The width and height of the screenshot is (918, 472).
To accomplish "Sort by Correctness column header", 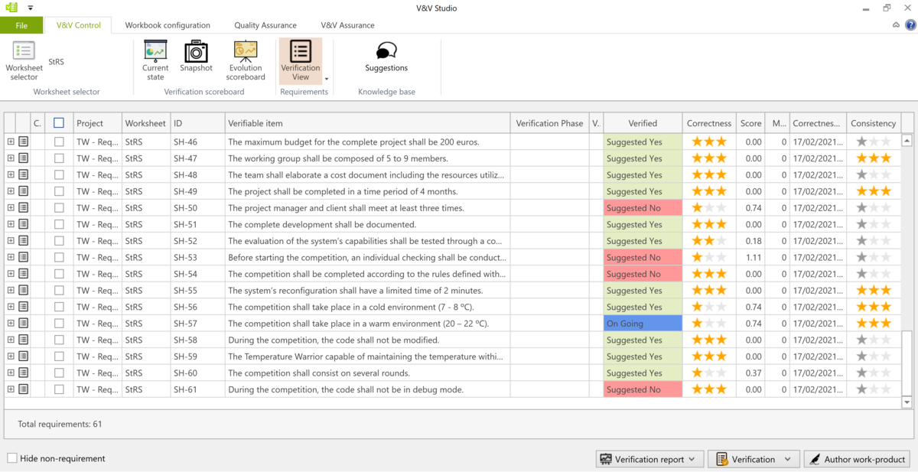I will (x=709, y=123).
